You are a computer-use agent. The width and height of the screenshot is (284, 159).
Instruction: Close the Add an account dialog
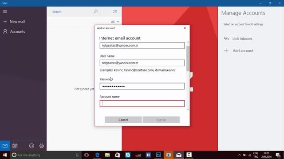click(x=185, y=28)
